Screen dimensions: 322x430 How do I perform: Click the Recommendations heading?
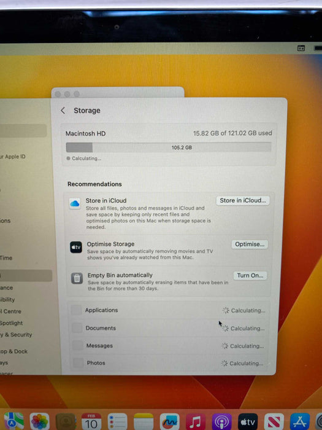(x=94, y=184)
